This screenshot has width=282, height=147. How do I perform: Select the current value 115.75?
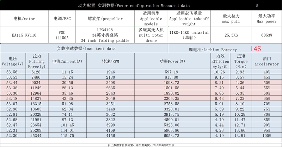point(67,135)
